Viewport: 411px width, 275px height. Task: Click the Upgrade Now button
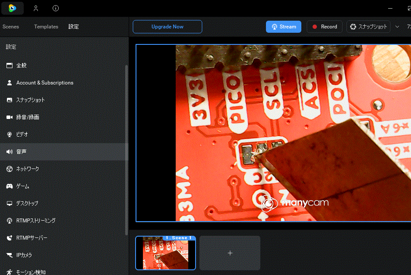point(167,27)
